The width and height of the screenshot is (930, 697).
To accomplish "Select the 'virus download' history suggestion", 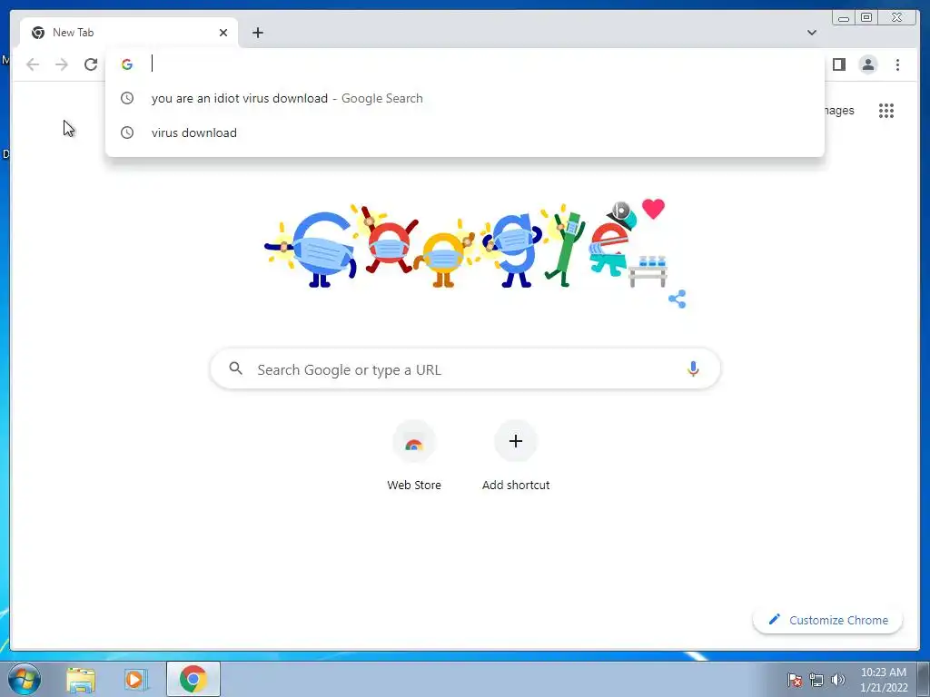I will click(464, 133).
